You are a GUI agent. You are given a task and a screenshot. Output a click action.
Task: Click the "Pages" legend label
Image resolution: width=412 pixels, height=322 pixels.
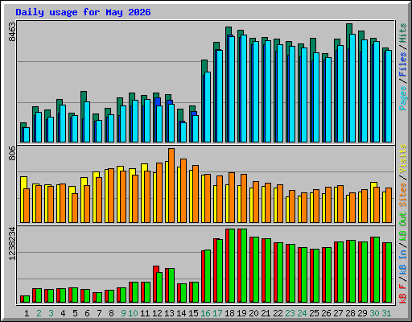403,98
